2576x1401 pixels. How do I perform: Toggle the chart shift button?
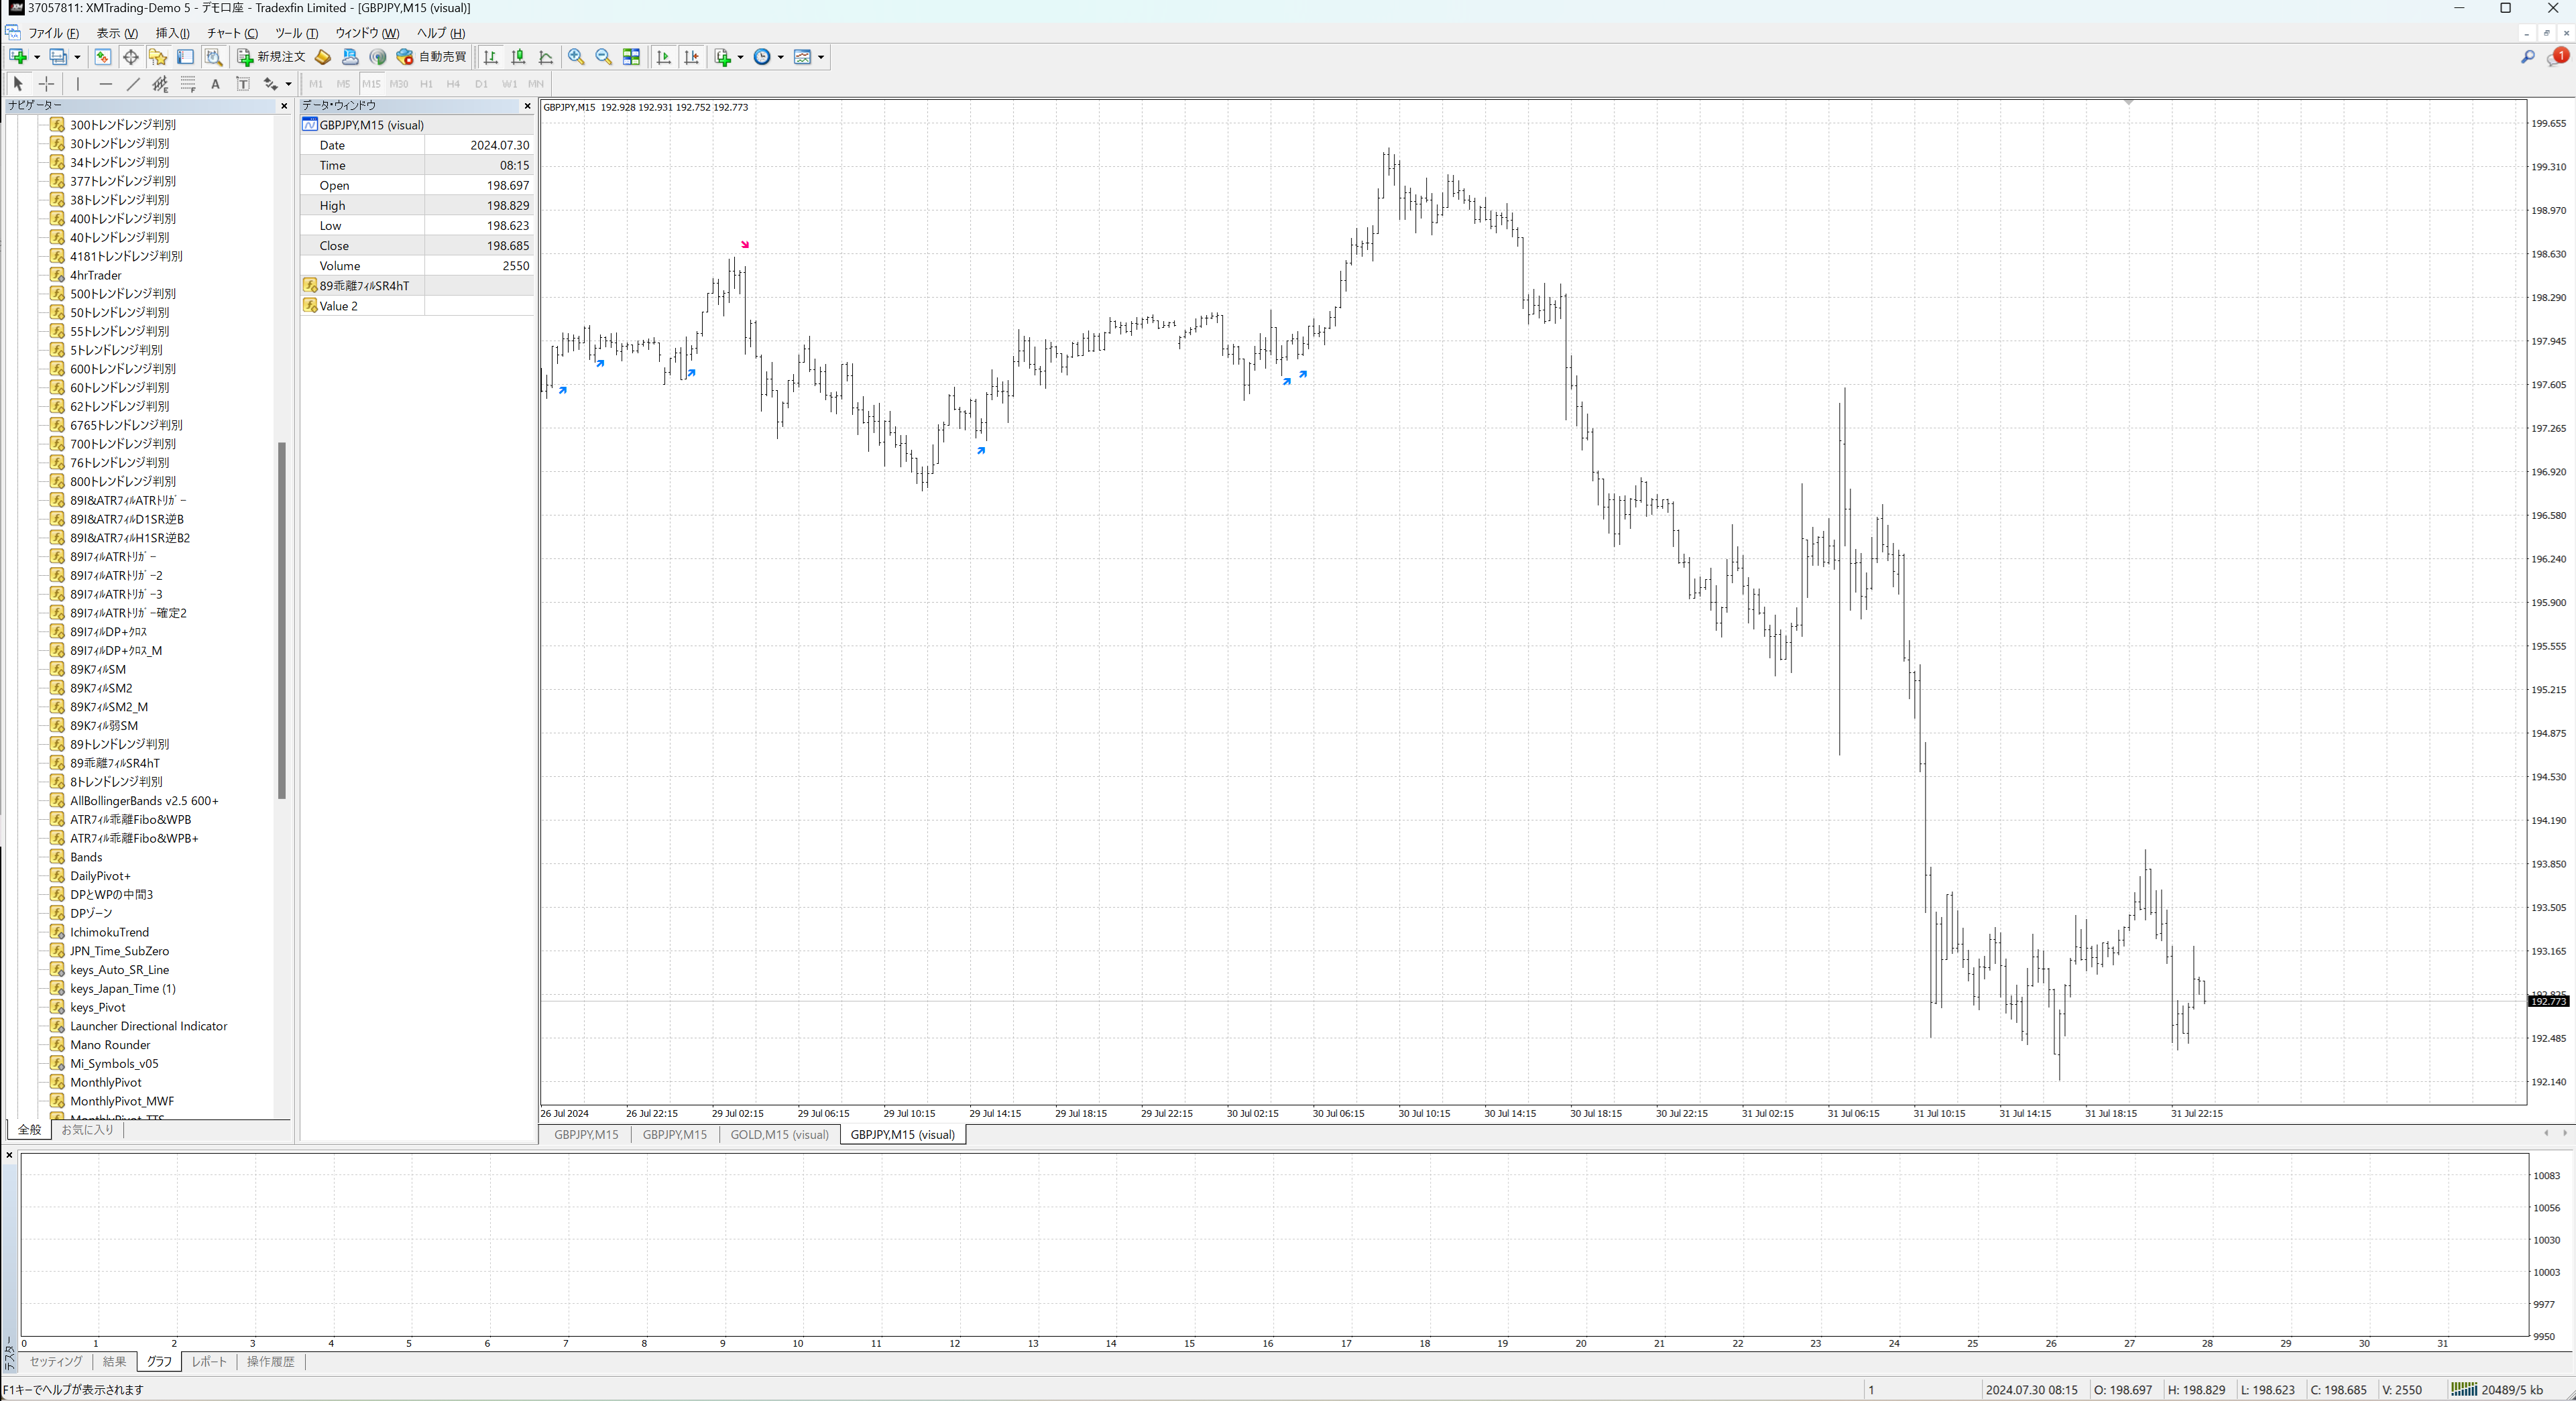pyautogui.click(x=691, y=57)
